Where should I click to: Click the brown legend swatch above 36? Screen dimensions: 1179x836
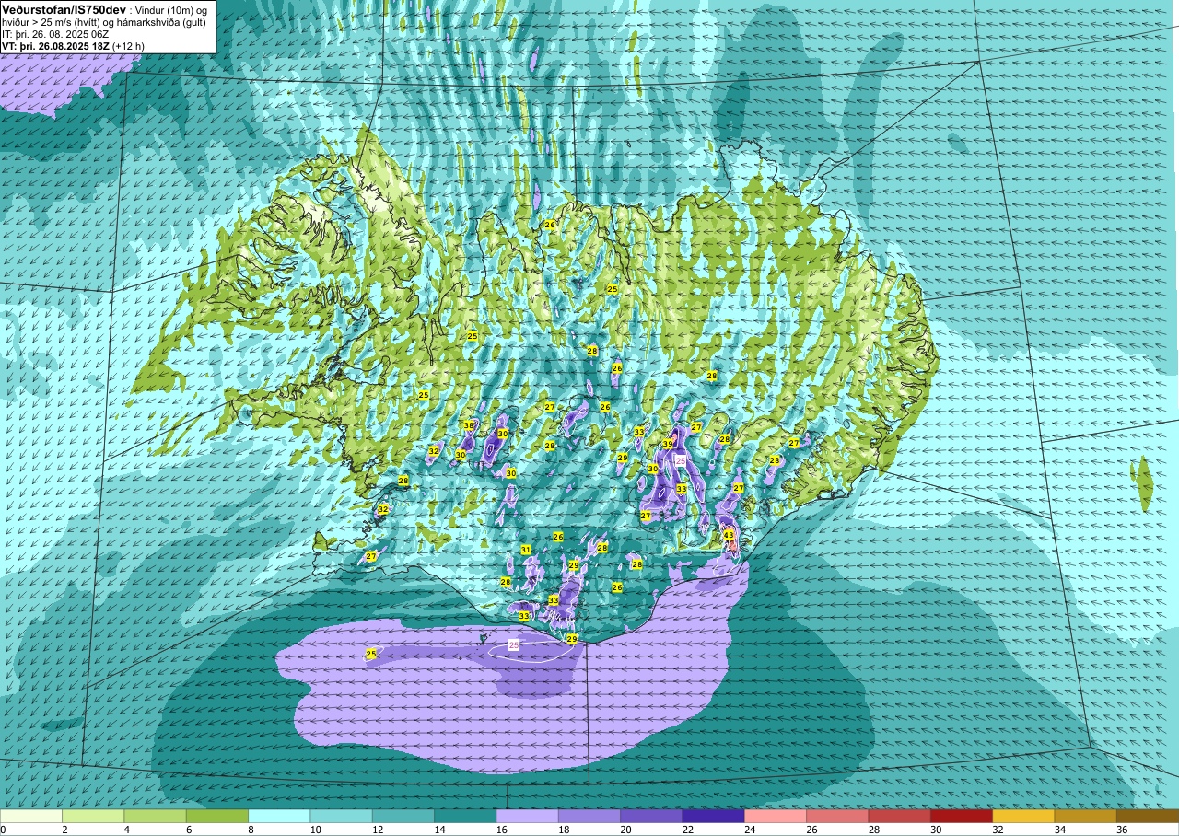(1147, 816)
